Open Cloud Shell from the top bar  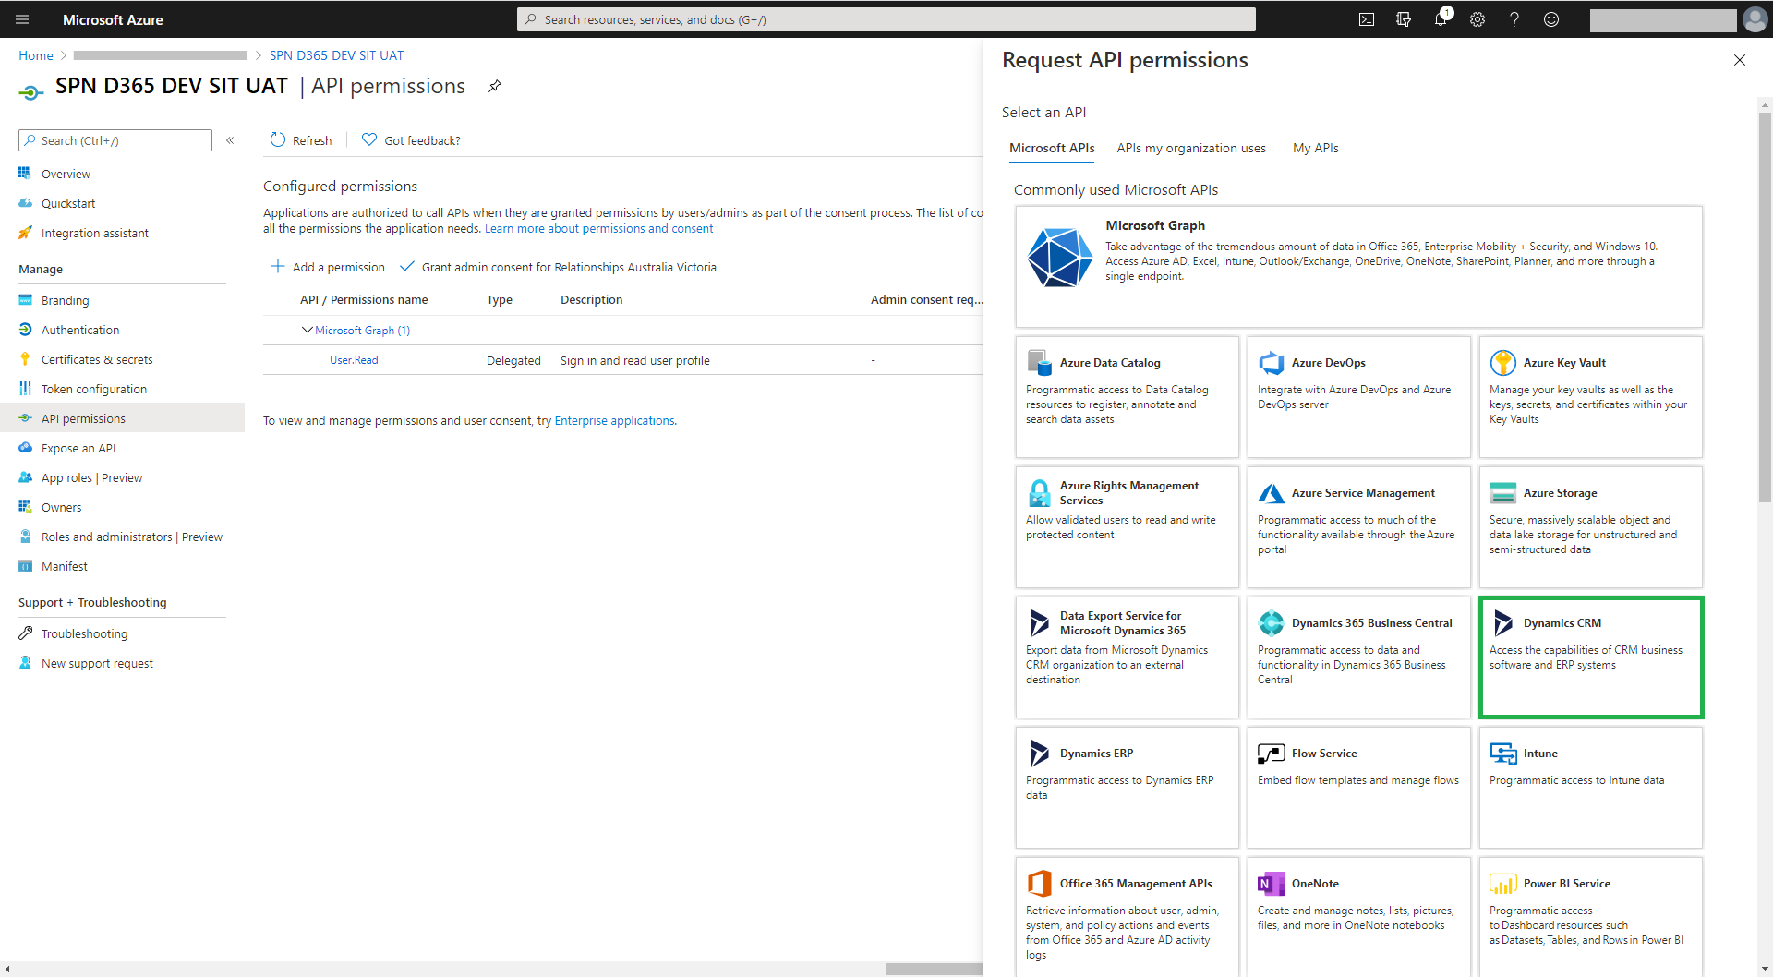[x=1367, y=19]
